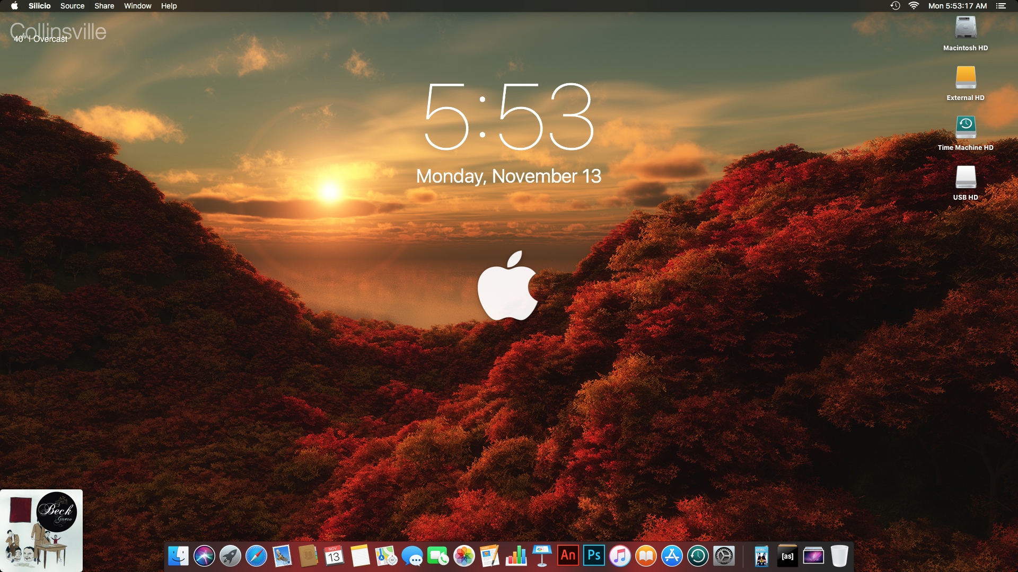
Task: Open Time Machine icon in Dock
Action: (x=698, y=556)
